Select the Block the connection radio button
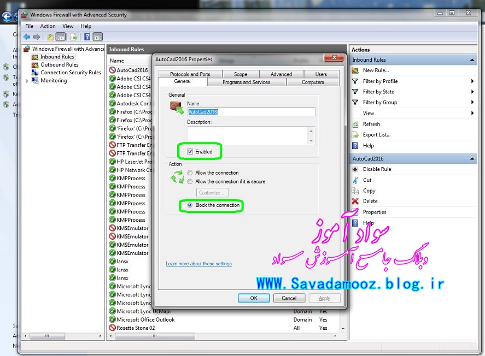The width and height of the screenshot is (485, 356). pos(190,205)
